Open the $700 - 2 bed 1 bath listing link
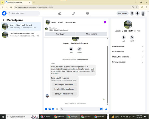Screen dimensions: 149x119 pyautogui.click(x=59, y=30)
